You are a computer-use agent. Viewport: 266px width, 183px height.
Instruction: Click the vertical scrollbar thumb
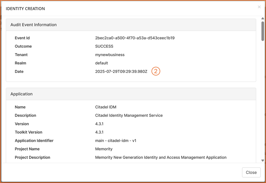coord(263,31)
